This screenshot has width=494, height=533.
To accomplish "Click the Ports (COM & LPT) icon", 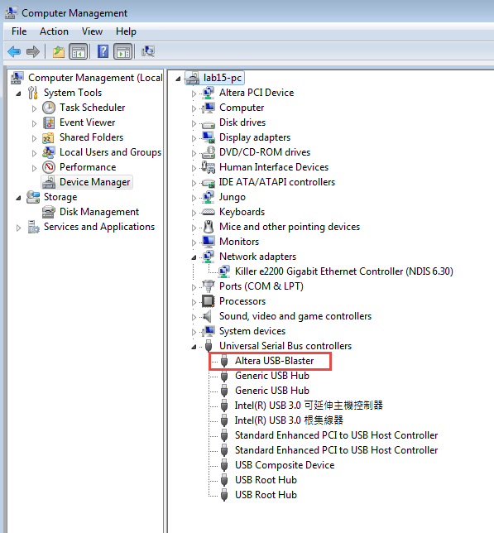I will tap(208, 286).
